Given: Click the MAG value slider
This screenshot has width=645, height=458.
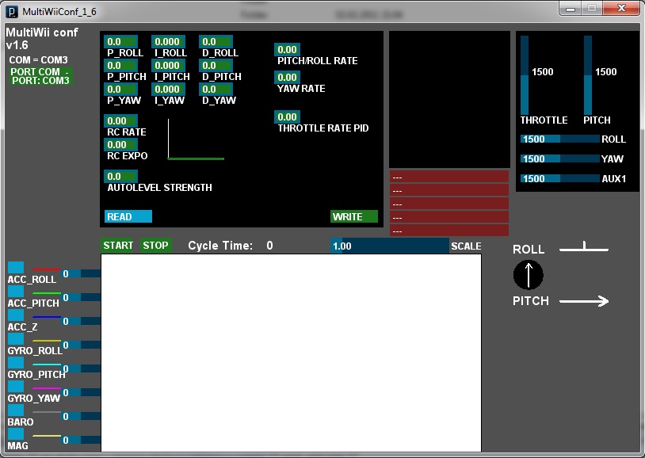Looking at the screenshot, I should coord(82,441).
